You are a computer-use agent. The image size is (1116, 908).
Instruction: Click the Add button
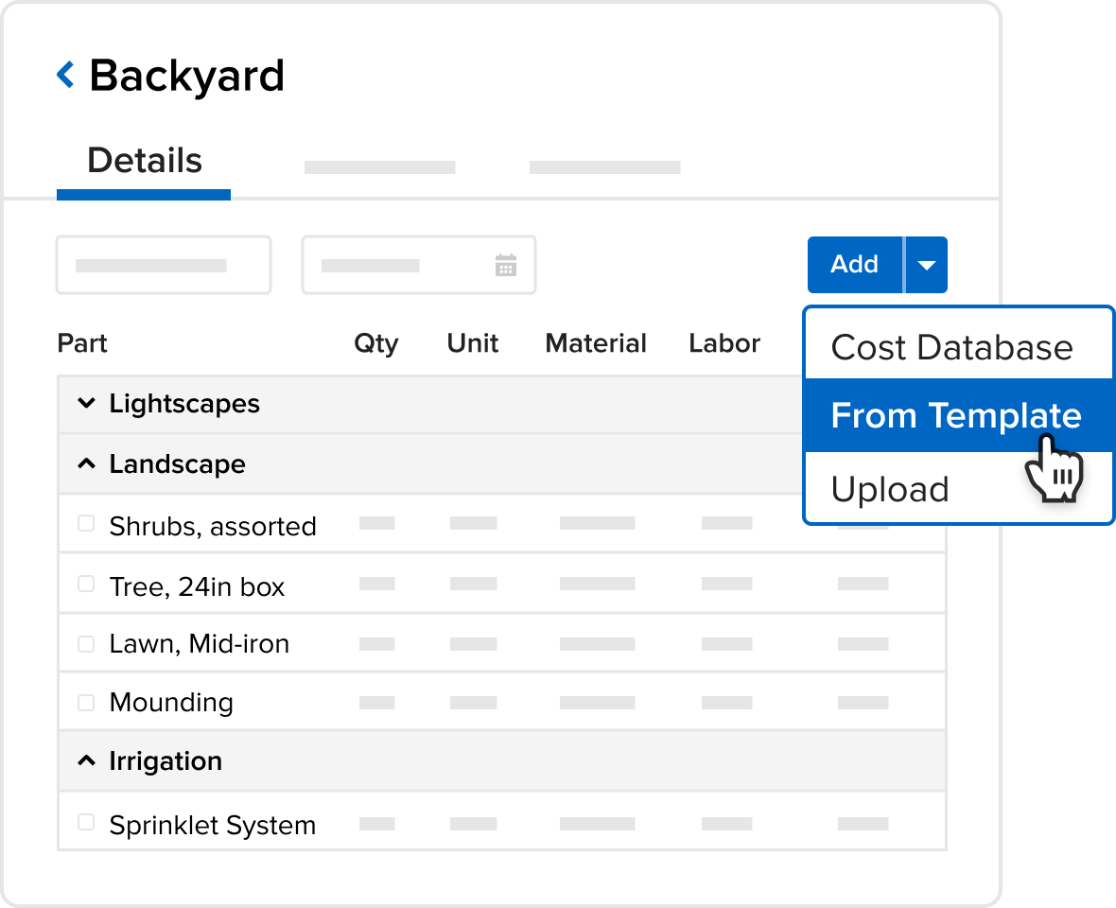coord(855,265)
